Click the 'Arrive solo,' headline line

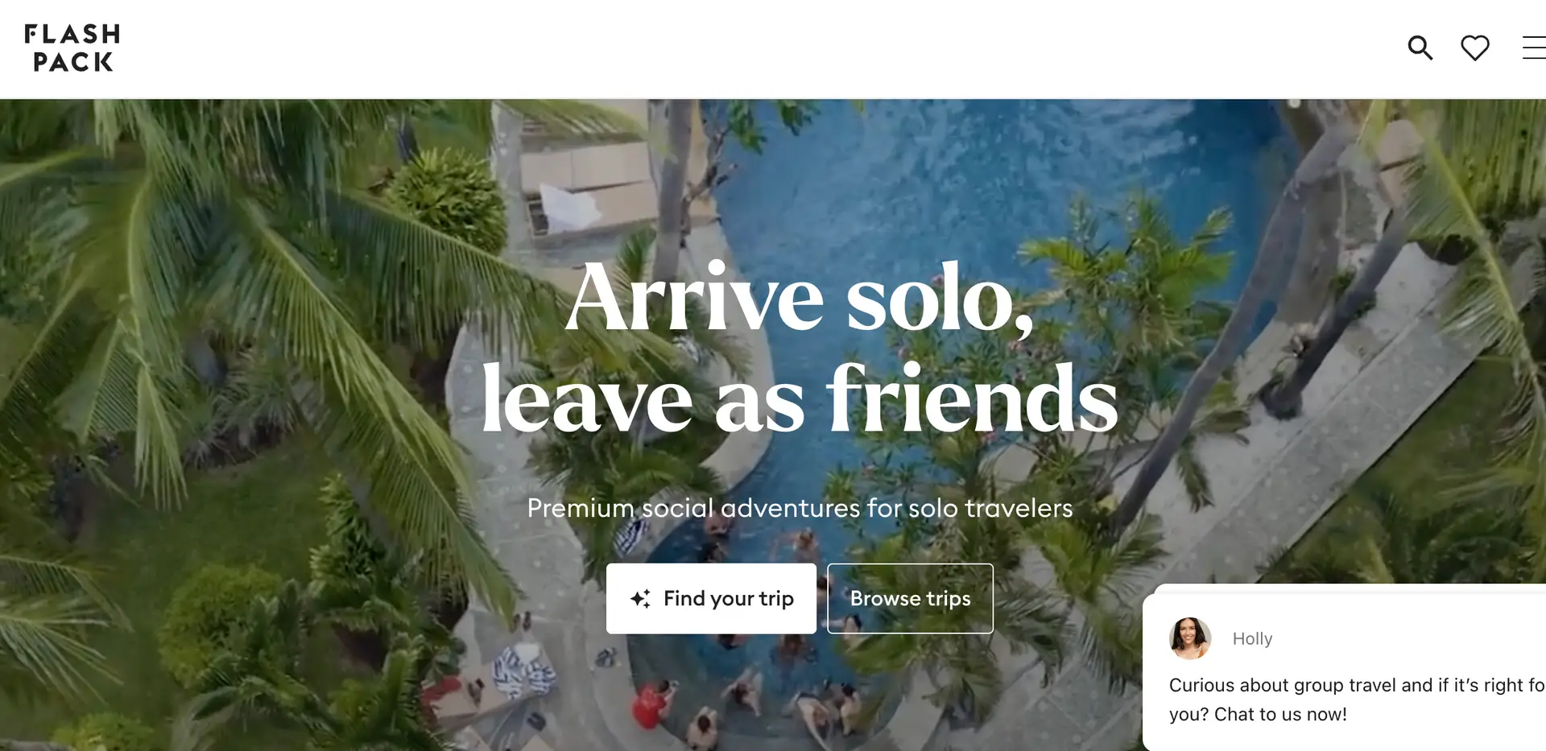click(x=800, y=298)
